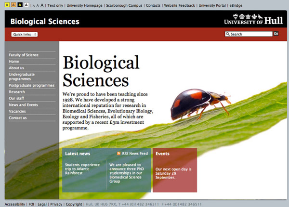The height and width of the screenshot is (207, 289).
Task: Click the Go search button
Action: 276,34
